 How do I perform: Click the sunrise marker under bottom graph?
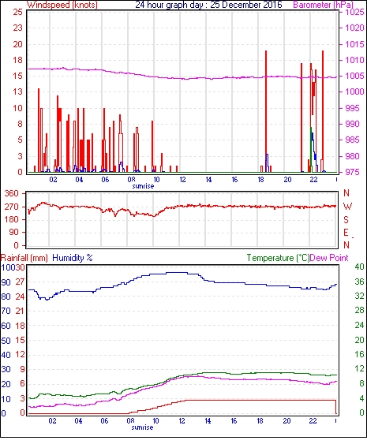coord(142,427)
